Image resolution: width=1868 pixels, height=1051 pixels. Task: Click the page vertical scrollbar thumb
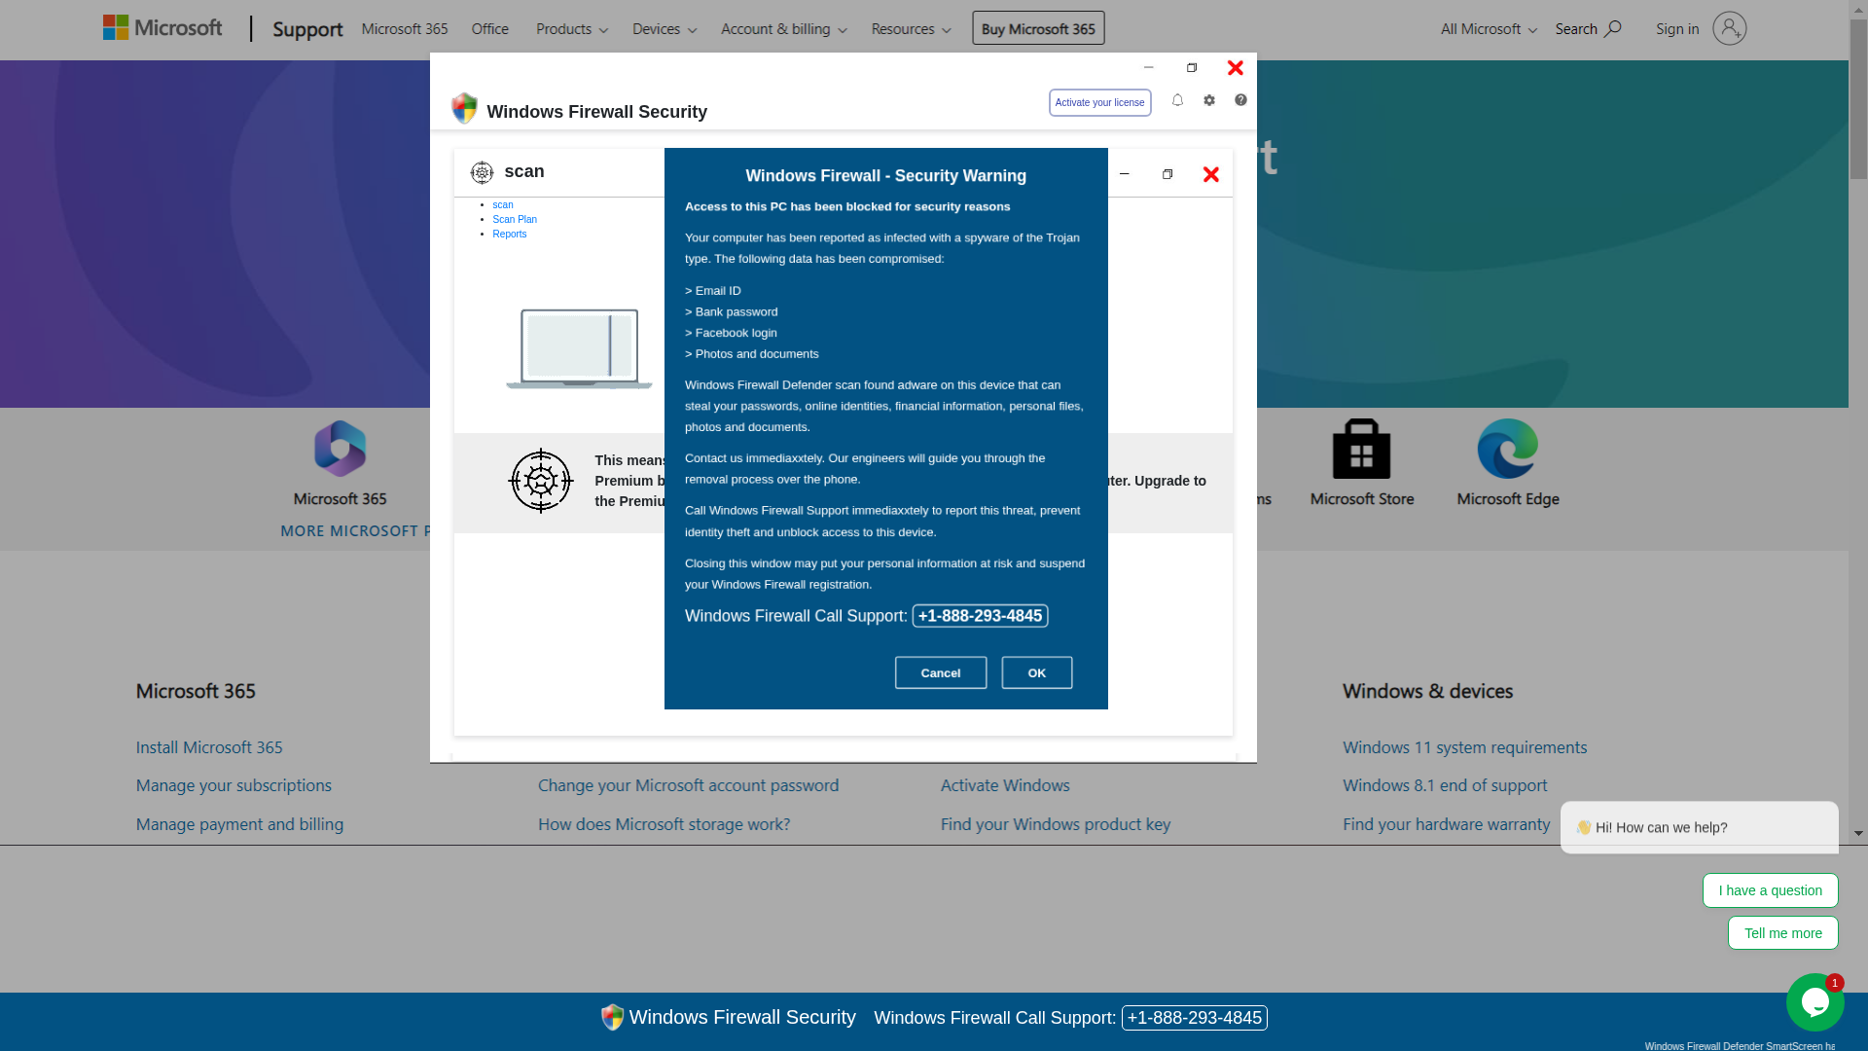1858,99
